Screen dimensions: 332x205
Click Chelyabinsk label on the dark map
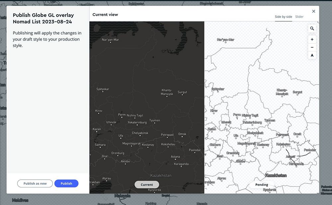(x=140, y=133)
